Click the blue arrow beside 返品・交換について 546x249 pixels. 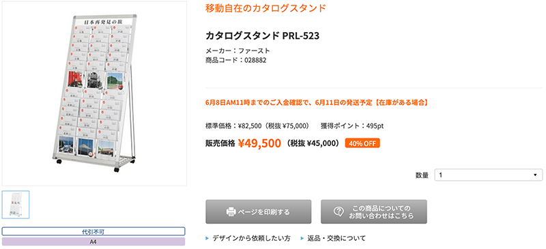pyautogui.click(x=302, y=239)
